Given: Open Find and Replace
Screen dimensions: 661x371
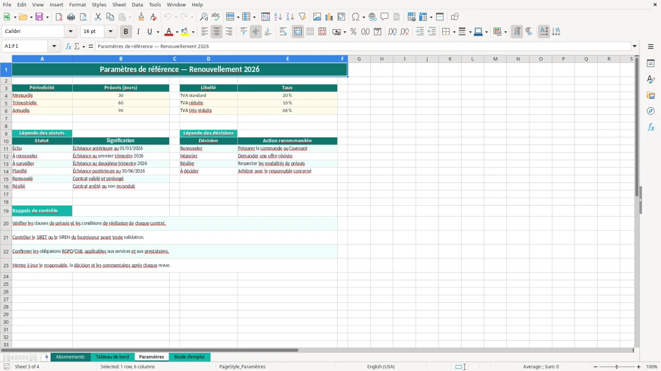Looking at the screenshot, I should [x=204, y=17].
